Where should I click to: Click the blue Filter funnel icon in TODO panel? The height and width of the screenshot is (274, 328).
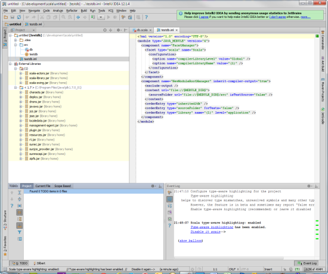point(20,232)
